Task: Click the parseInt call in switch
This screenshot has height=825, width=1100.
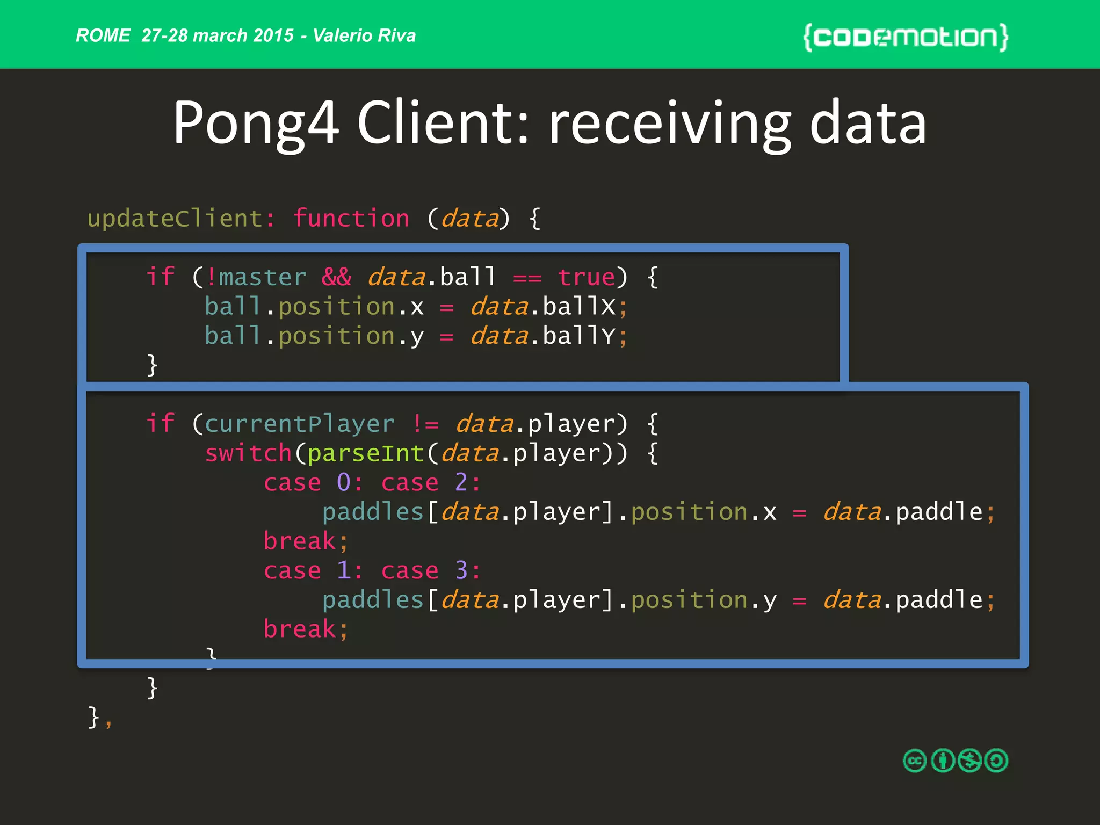Action: click(x=366, y=453)
